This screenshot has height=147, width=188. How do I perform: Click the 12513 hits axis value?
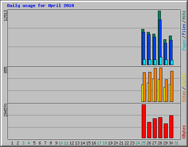coord(6,15)
